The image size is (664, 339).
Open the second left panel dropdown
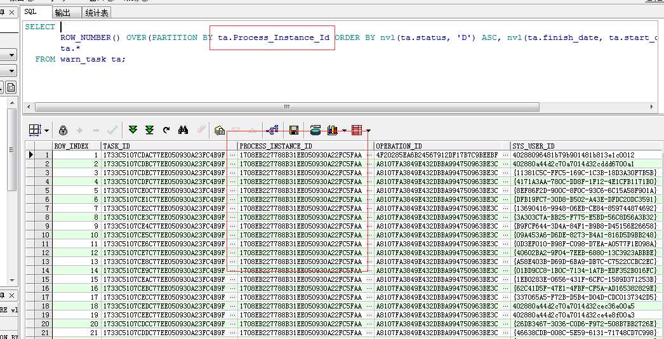point(11,70)
